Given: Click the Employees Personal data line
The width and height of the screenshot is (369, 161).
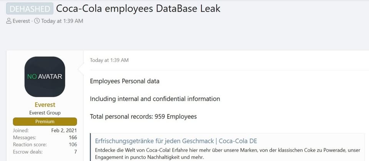Looking at the screenshot, I should (x=125, y=81).
